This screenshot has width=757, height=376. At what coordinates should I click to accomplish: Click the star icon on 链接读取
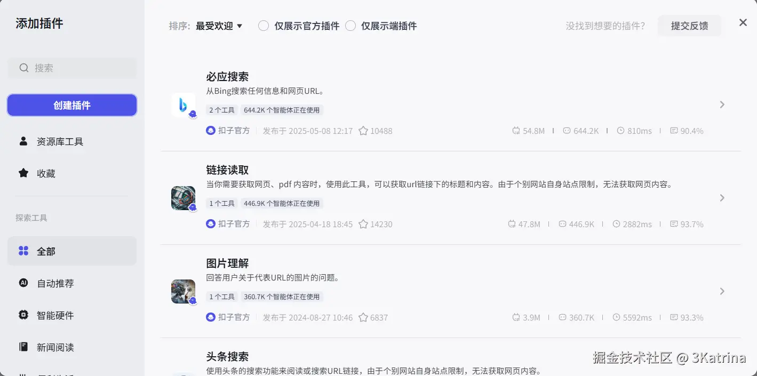point(363,224)
